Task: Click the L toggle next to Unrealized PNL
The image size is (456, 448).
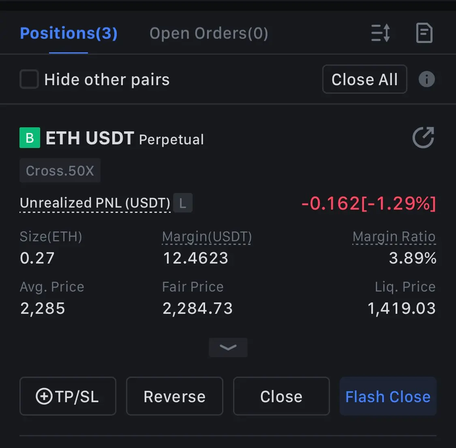Action: [x=183, y=203]
